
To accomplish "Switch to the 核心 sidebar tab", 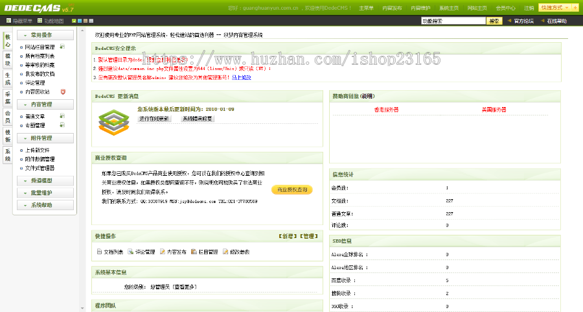I will [x=8, y=41].
